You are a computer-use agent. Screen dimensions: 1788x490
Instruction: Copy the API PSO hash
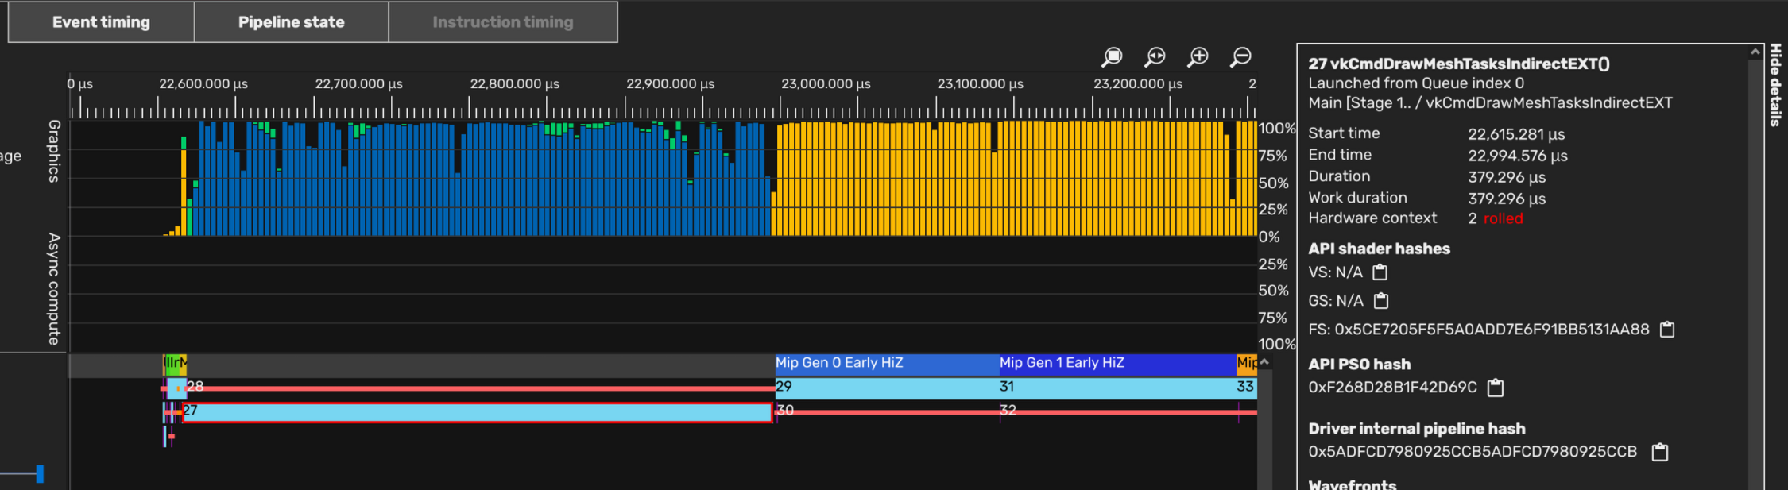1496,388
